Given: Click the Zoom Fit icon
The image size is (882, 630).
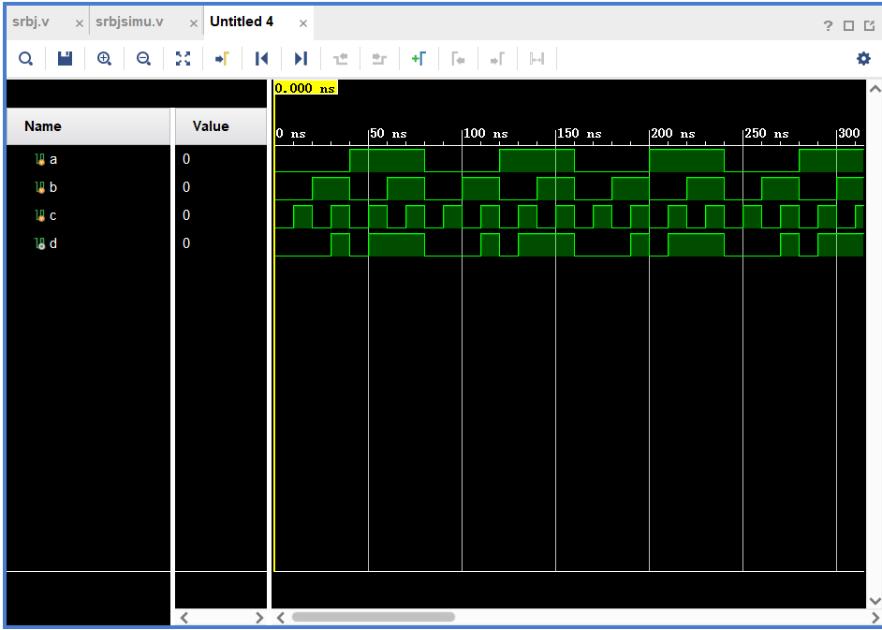Looking at the screenshot, I should coord(183,59).
